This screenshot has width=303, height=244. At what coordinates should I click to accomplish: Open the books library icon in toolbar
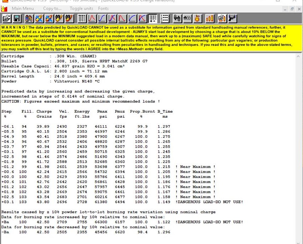(x=29, y=19)
